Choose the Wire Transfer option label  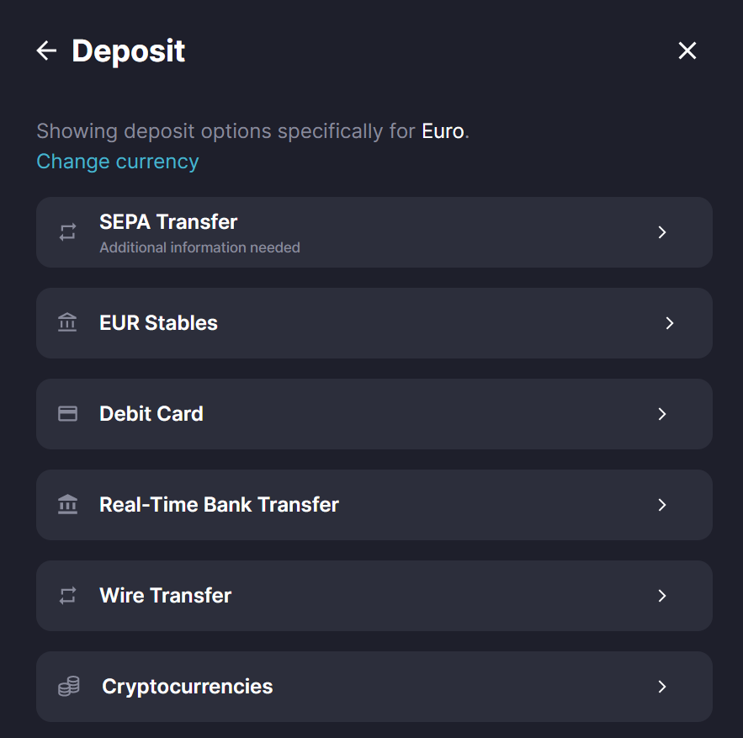tap(165, 596)
